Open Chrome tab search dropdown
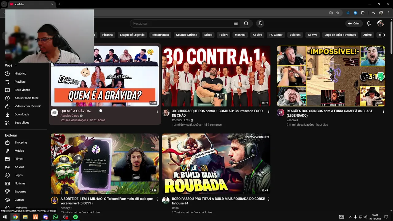Viewport: 393px width, 221px height. pos(4,4)
